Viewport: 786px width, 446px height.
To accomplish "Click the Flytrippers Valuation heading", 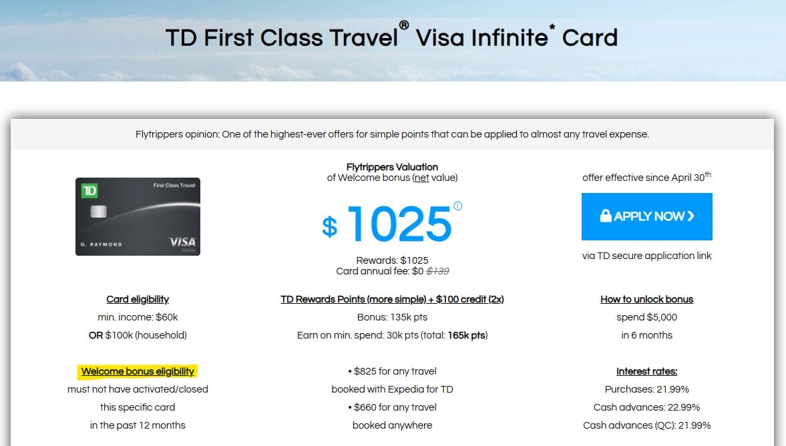I will pyautogui.click(x=392, y=167).
